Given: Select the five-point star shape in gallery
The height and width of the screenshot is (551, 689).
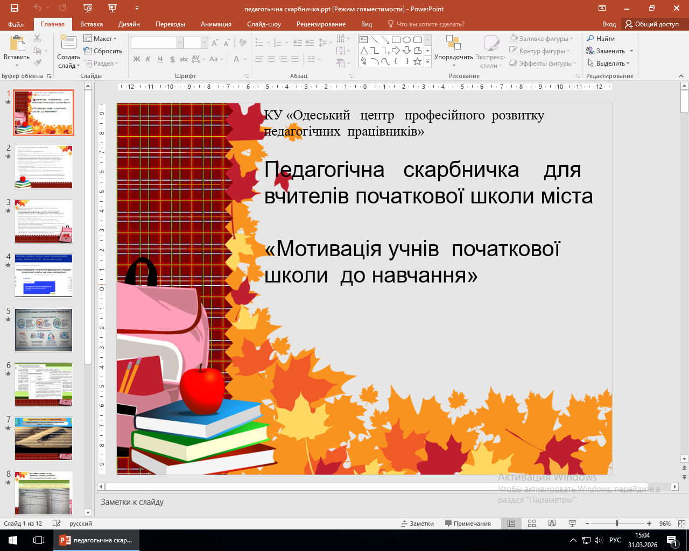Looking at the screenshot, I should tap(417, 62).
